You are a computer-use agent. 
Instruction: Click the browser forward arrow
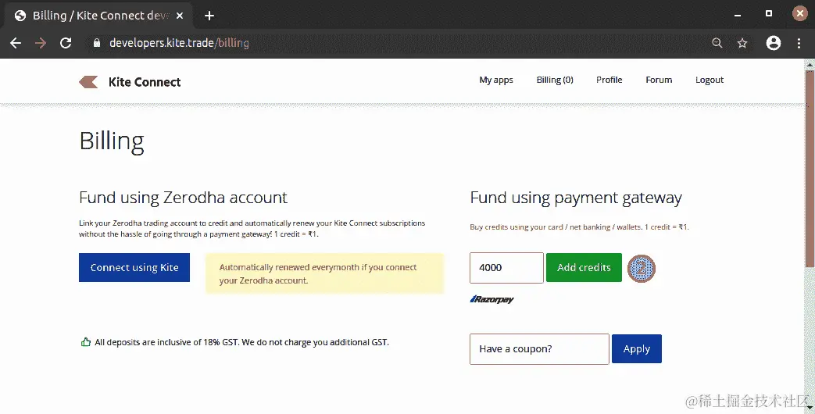[x=41, y=43]
